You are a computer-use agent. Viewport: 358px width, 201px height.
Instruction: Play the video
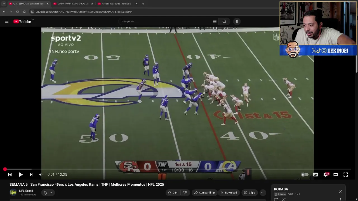(x=21, y=174)
